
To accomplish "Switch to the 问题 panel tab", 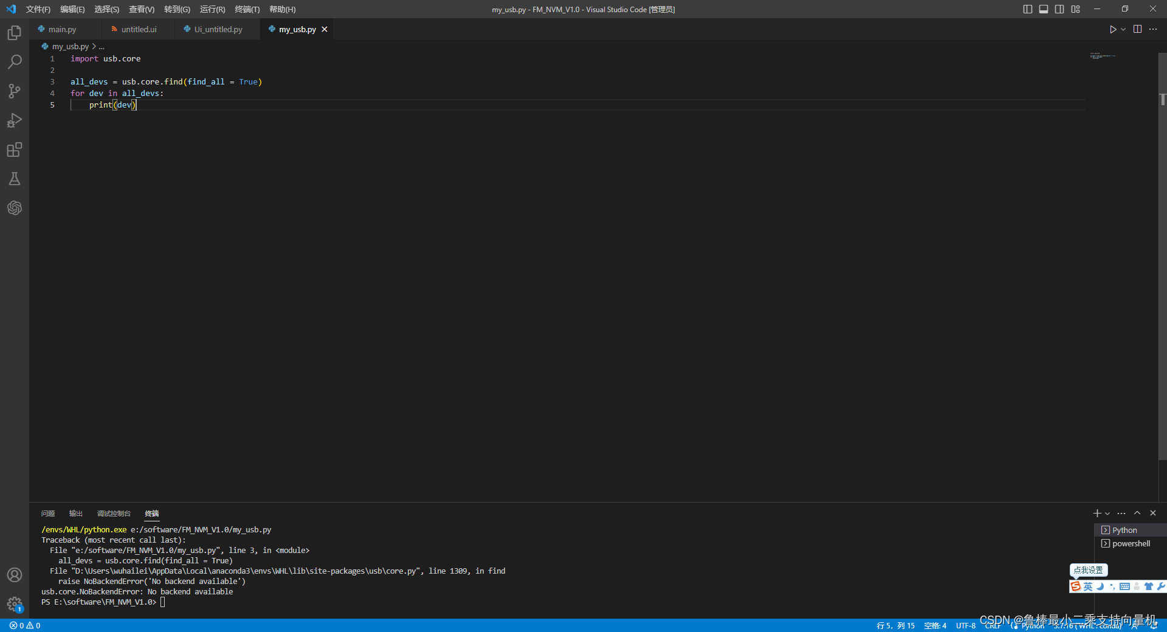I will tap(48, 513).
